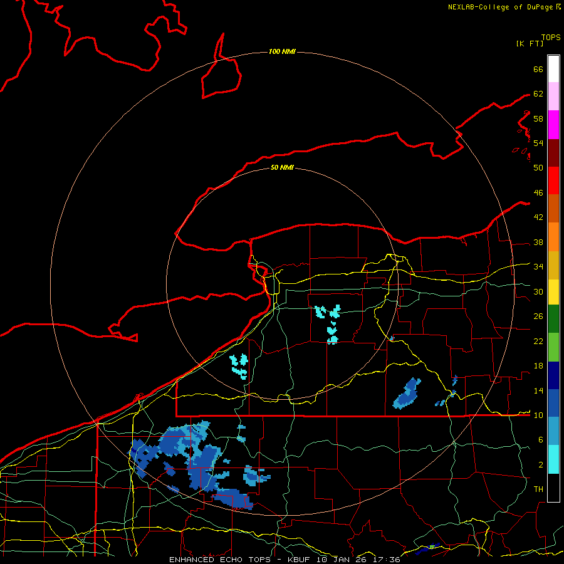Screen dimensions: 564x564
Task: Click the light orange legend swatch
Action: (553, 237)
